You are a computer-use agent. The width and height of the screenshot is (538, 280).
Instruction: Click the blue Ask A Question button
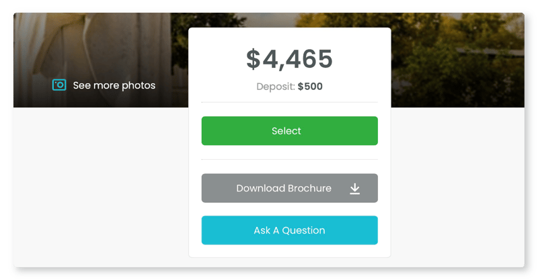pos(290,230)
